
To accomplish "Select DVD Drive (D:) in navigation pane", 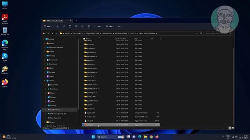I will tap(57, 114).
